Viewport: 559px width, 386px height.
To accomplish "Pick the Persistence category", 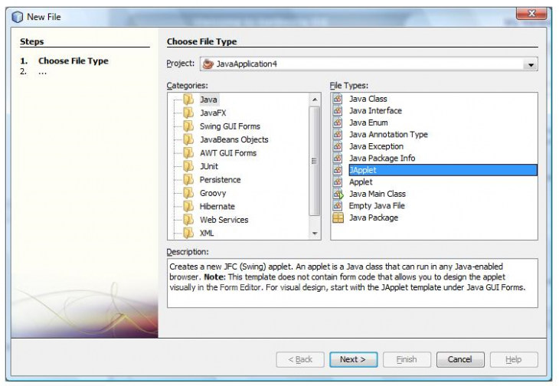I will point(220,180).
